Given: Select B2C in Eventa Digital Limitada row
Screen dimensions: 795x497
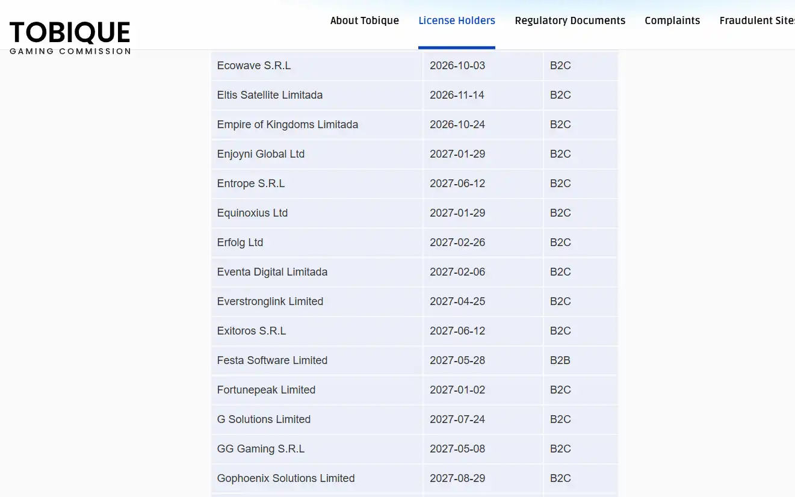Looking at the screenshot, I should pos(560,272).
